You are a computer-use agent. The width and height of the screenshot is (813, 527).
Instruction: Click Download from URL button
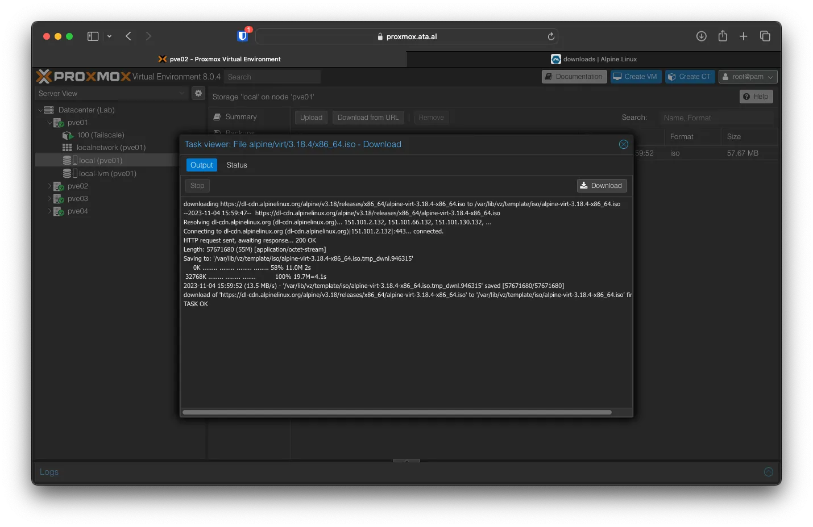[368, 118]
